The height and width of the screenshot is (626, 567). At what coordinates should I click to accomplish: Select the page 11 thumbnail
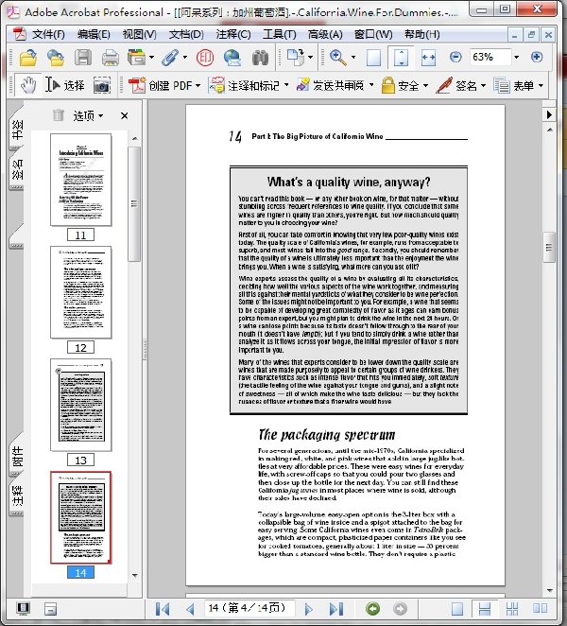pos(81,180)
